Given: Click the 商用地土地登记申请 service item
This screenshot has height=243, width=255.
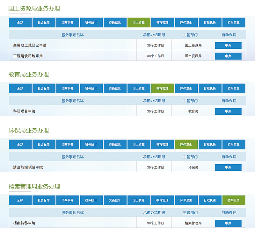Looking at the screenshot, I should (x=30, y=45).
